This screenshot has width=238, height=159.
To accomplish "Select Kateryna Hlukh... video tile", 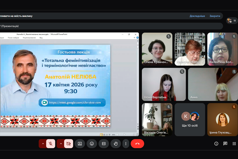I will click(190, 49).
